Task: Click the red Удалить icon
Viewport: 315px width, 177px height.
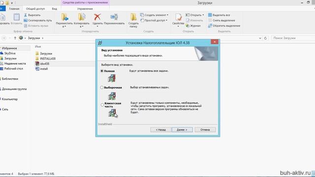Action: point(97,17)
